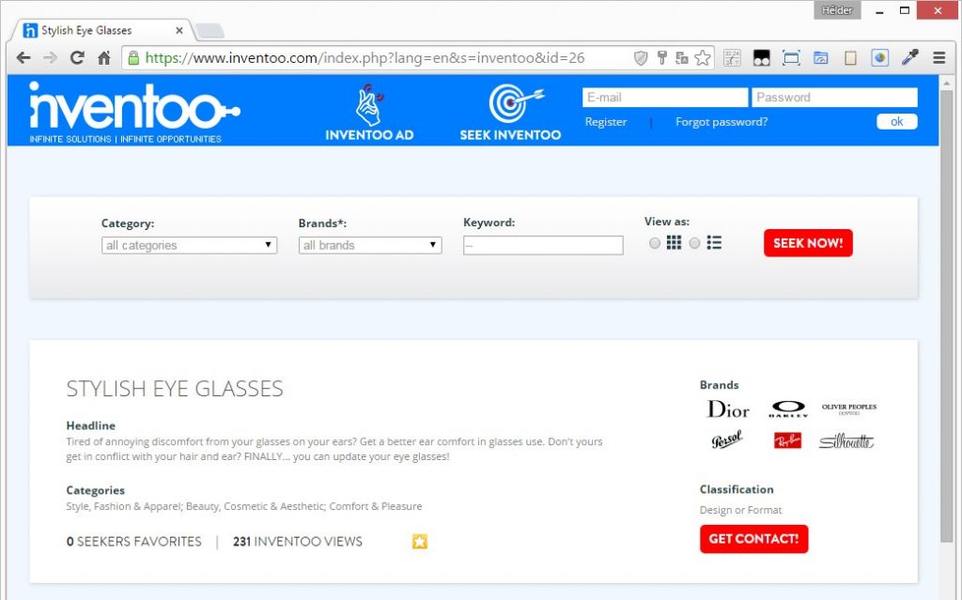Viewport: 962px width, 600px height.
Task: Click the Persol brand logo
Action: 727,440
